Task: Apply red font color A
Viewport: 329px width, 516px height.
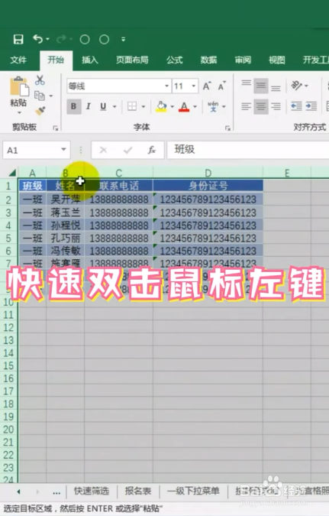Action: [x=184, y=106]
